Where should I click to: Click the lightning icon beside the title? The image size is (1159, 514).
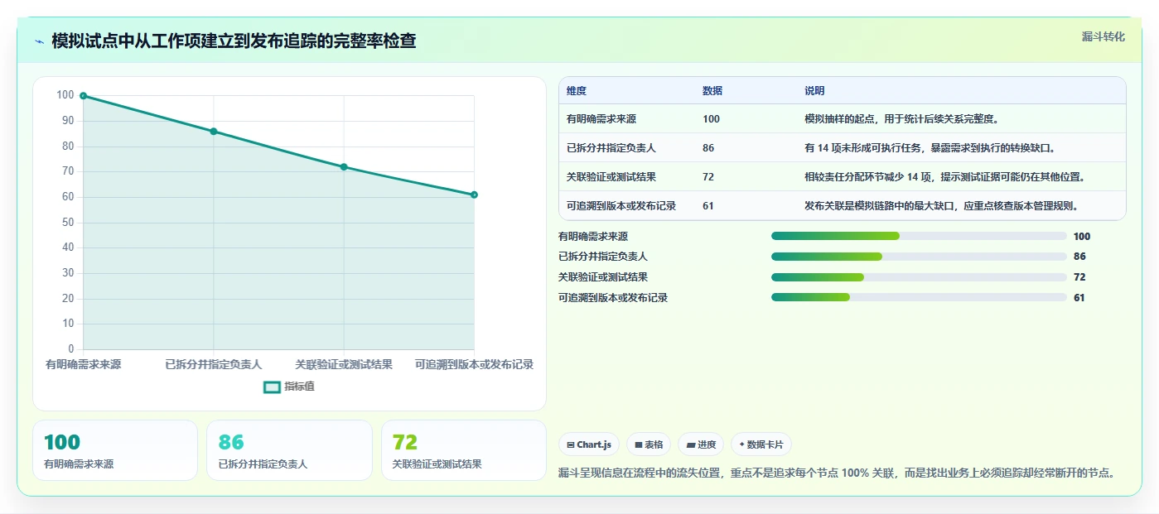[x=40, y=41]
